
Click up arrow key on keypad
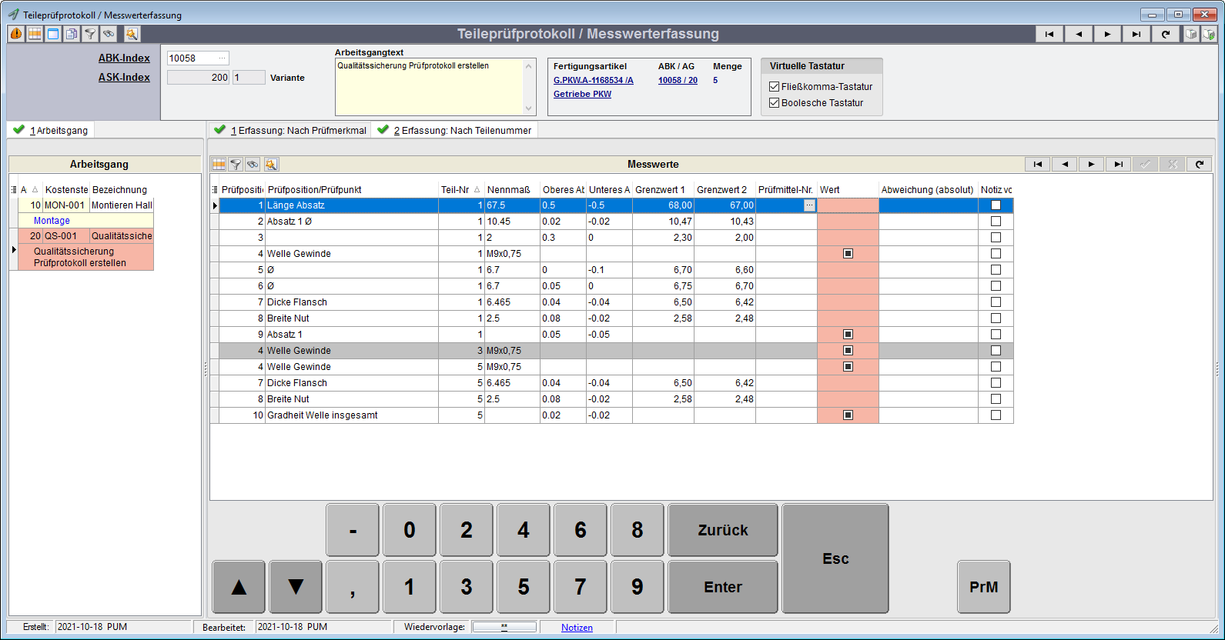tap(239, 587)
